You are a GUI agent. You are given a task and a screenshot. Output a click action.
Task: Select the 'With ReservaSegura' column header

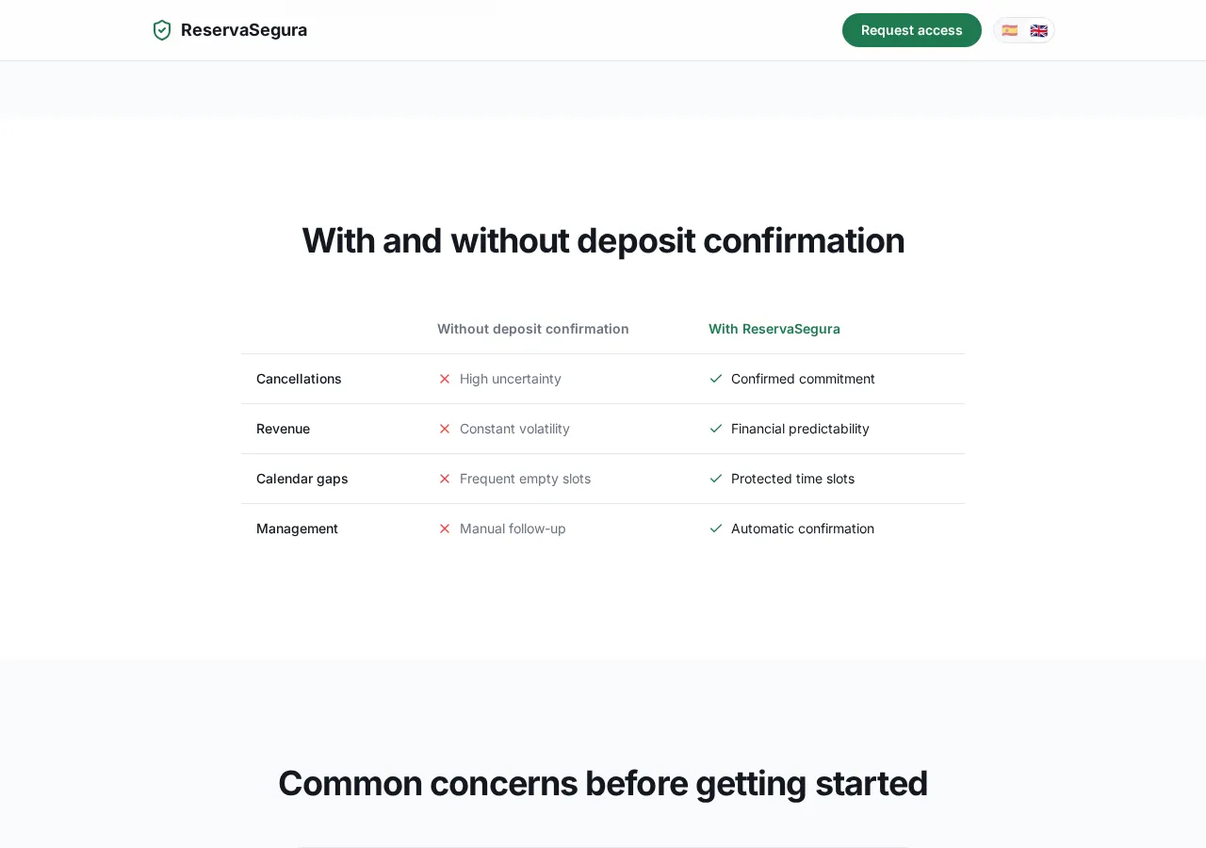click(x=774, y=329)
